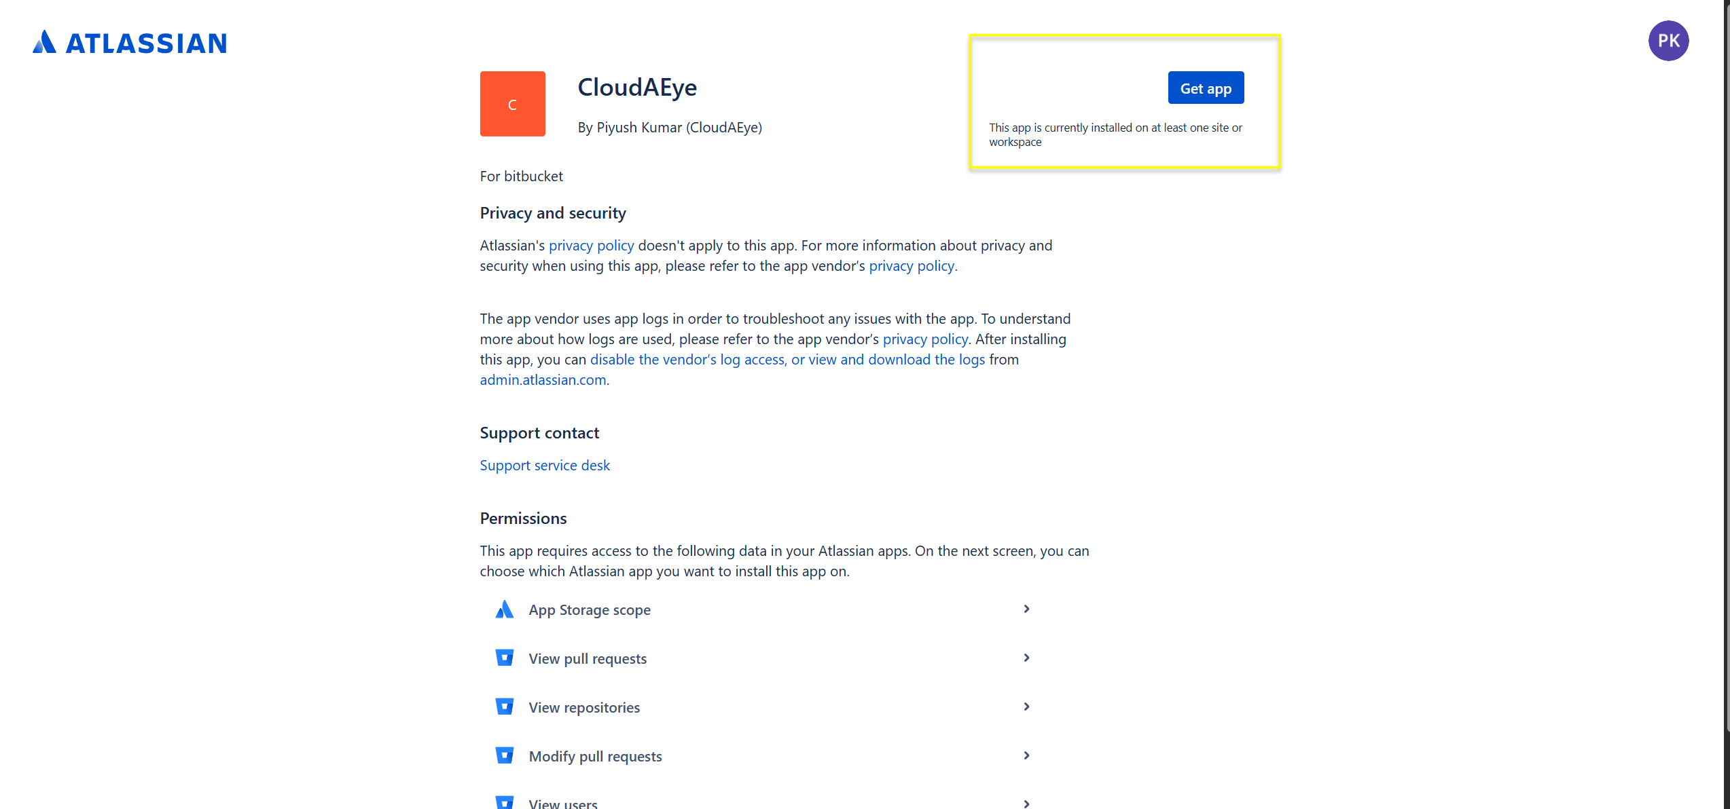
Task: Click Bitbucket icon next to View repositories
Action: 504,707
